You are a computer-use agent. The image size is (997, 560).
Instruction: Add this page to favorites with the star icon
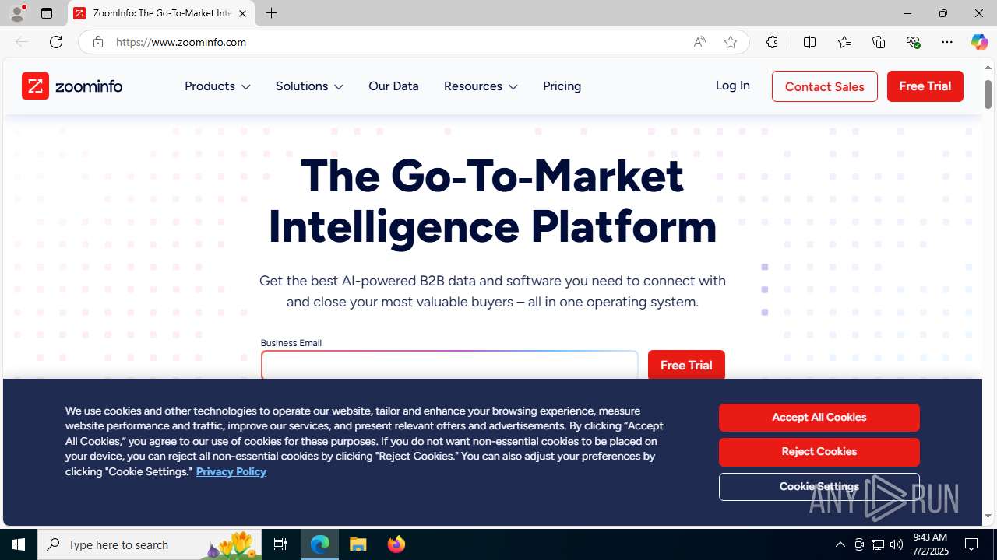click(731, 42)
